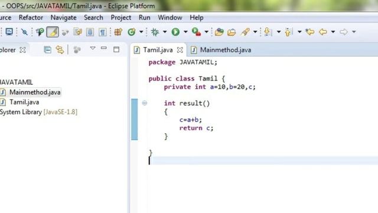Click the toolbar icon with yellow arrows on a page

77,32
